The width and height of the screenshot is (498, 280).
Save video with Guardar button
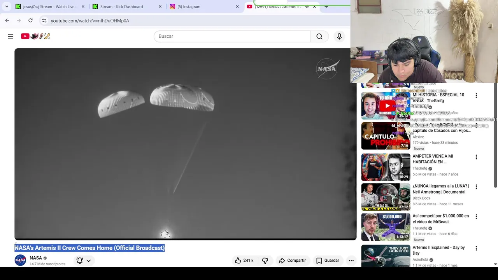pos(328,261)
